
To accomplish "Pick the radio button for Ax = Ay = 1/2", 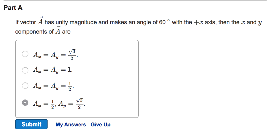I will (25, 85).
